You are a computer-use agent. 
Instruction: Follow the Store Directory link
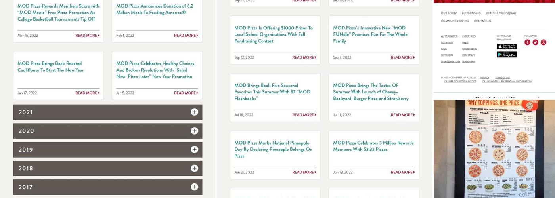(x=450, y=62)
